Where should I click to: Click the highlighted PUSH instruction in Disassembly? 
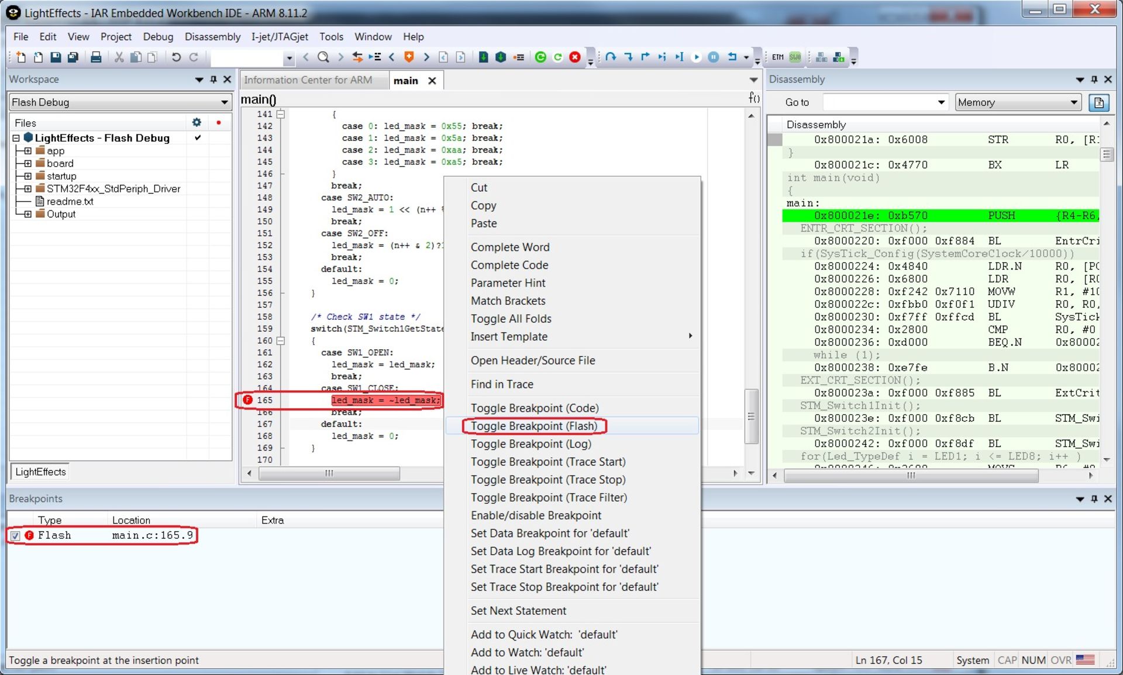[x=941, y=215]
